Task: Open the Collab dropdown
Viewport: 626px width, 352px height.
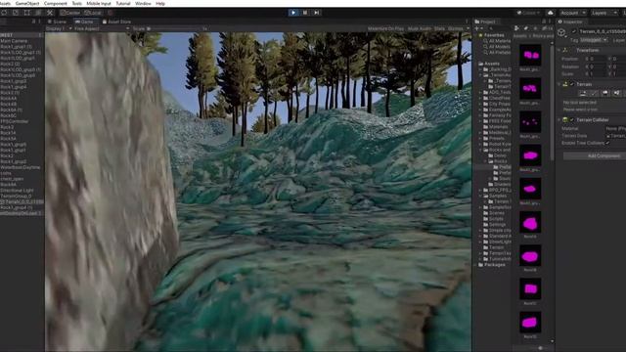Action: point(528,13)
